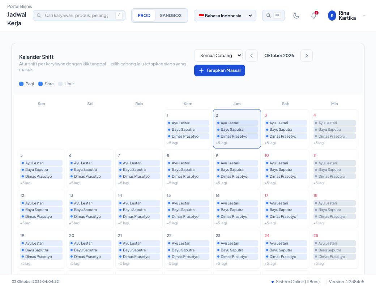Image resolution: width=376 pixels, height=289 pixels.
Task: Click Libur legend color swatch
Action: coord(60,84)
